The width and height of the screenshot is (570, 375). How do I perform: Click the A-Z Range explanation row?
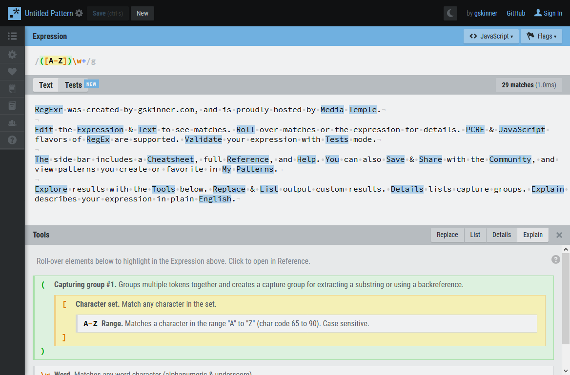click(x=306, y=323)
